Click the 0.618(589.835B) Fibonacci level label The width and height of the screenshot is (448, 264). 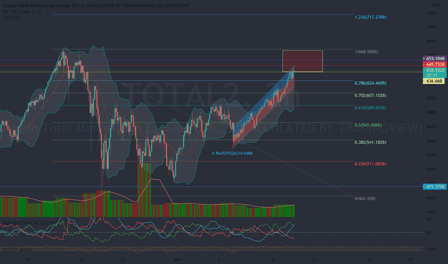[370, 108]
